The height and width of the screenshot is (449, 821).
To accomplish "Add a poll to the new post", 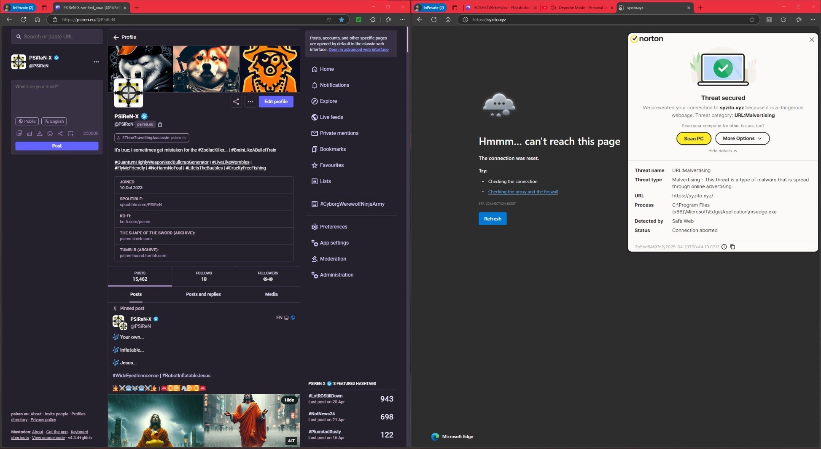I will (x=30, y=133).
